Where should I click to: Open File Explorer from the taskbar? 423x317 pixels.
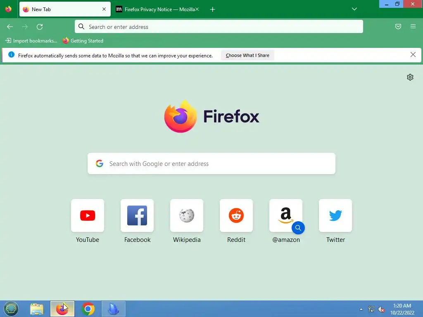[37, 309]
